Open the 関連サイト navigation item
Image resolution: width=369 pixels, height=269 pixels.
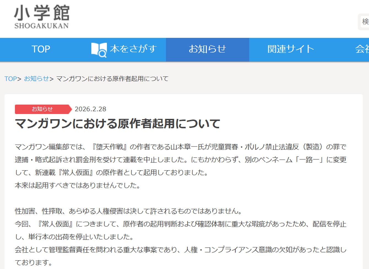pos(291,49)
